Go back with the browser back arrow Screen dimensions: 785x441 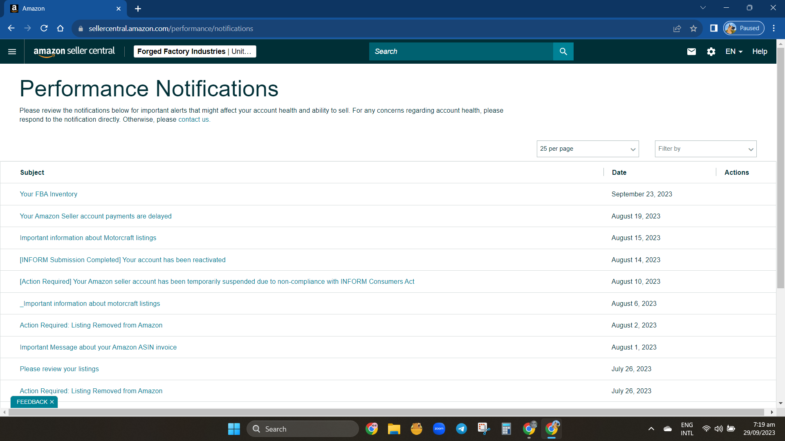(x=11, y=28)
